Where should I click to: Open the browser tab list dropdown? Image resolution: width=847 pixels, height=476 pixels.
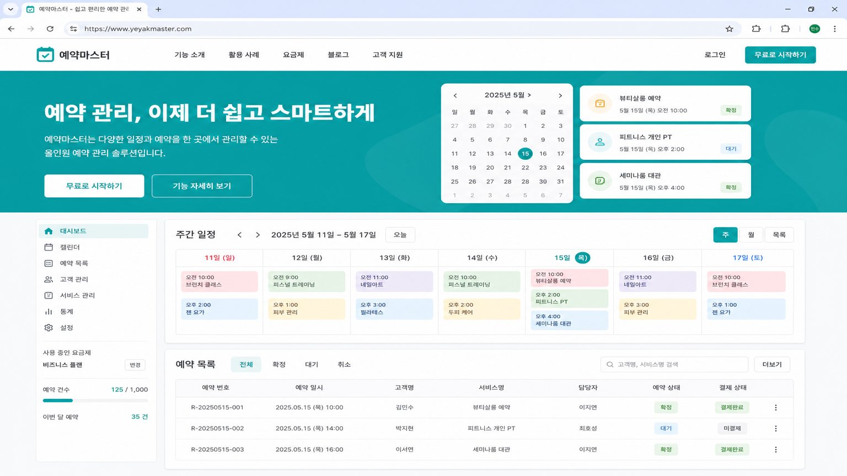[10, 9]
